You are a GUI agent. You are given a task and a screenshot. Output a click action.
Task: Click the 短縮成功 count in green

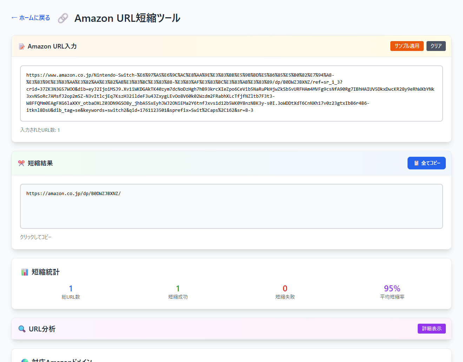point(178,289)
